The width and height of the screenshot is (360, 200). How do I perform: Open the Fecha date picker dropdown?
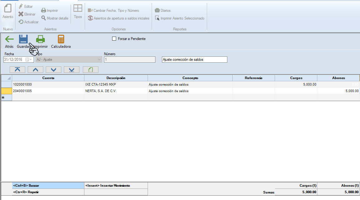pos(31,60)
